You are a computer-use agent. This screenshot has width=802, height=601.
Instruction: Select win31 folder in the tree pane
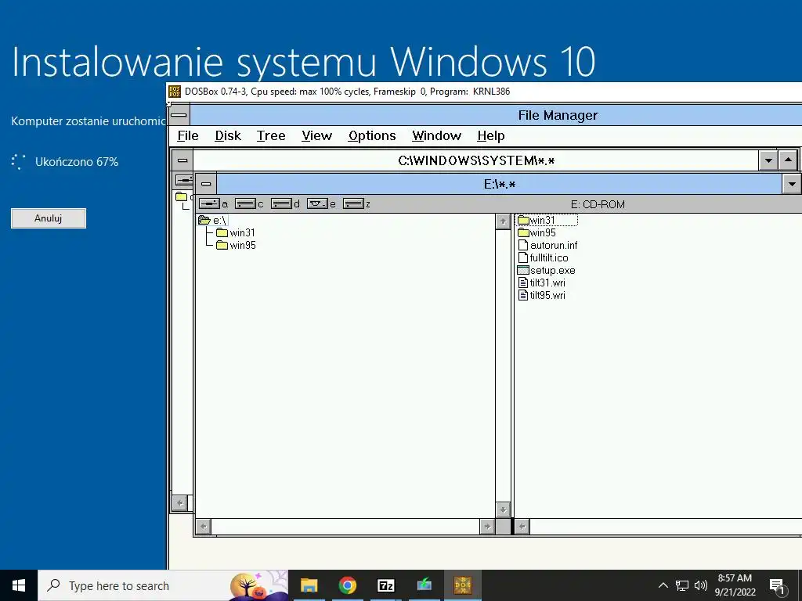pos(236,232)
